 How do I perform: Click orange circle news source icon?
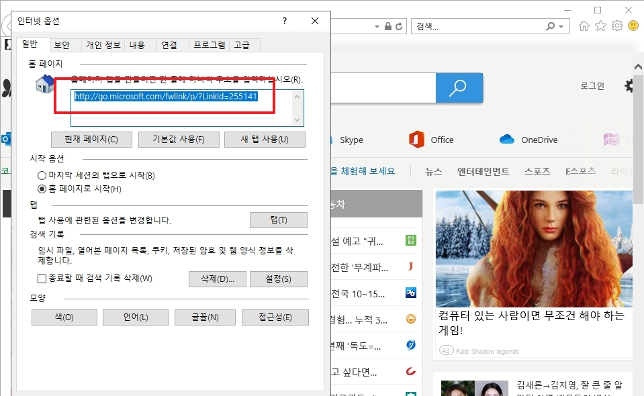coord(411,319)
